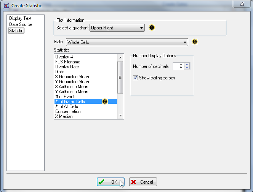The height and width of the screenshot is (192, 253).
Task: Click the app icon in title bar
Action: 6,6
